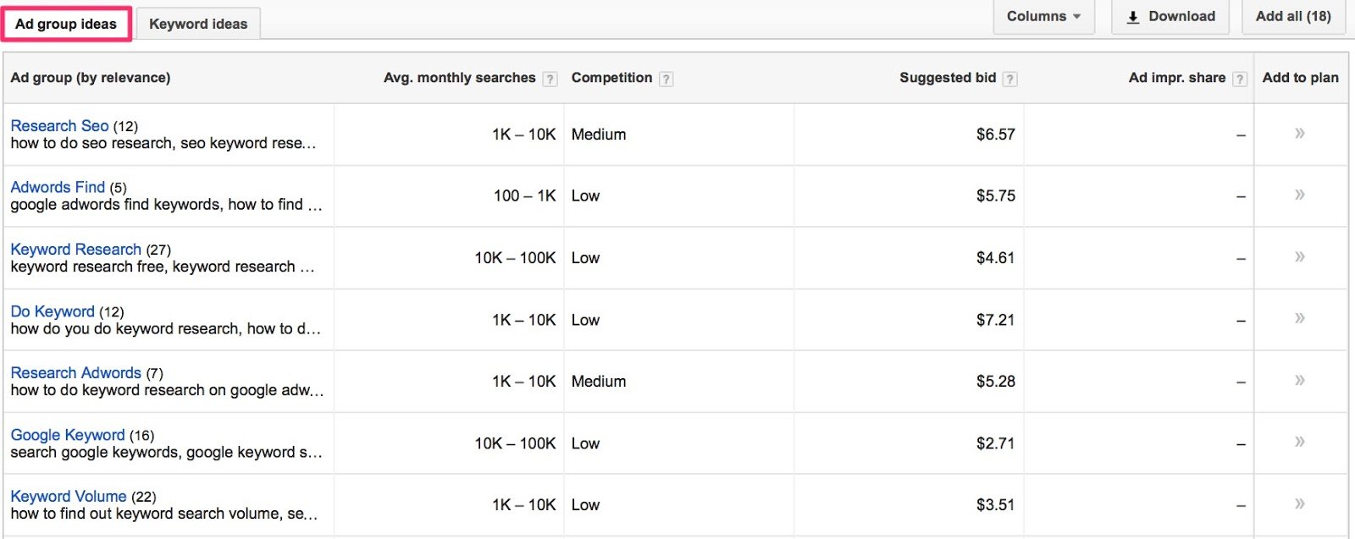Image resolution: width=1355 pixels, height=539 pixels.
Task: Click help icon beside Ad impr. share
Action: tap(1240, 79)
